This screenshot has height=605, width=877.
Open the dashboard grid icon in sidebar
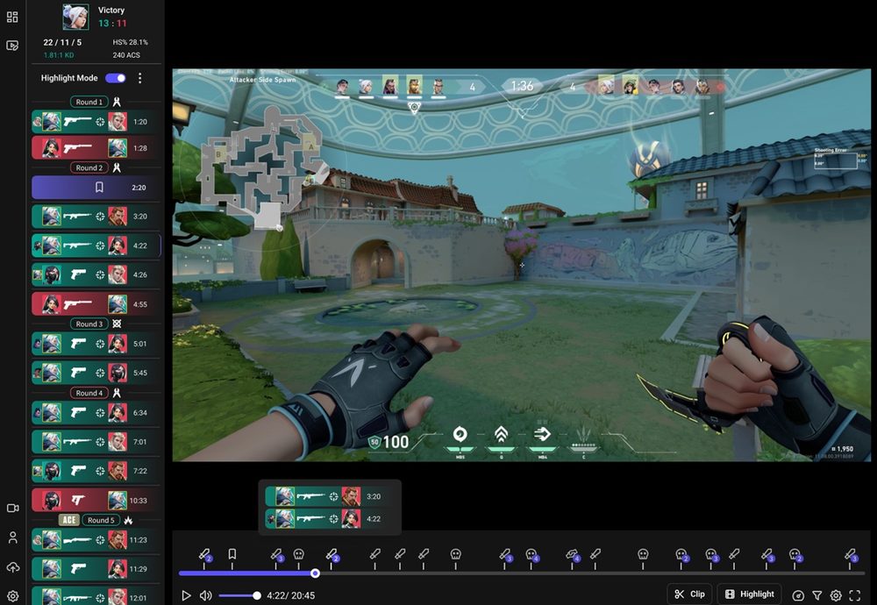click(12, 17)
